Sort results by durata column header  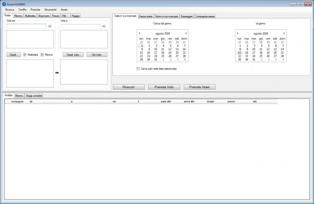[210, 101]
